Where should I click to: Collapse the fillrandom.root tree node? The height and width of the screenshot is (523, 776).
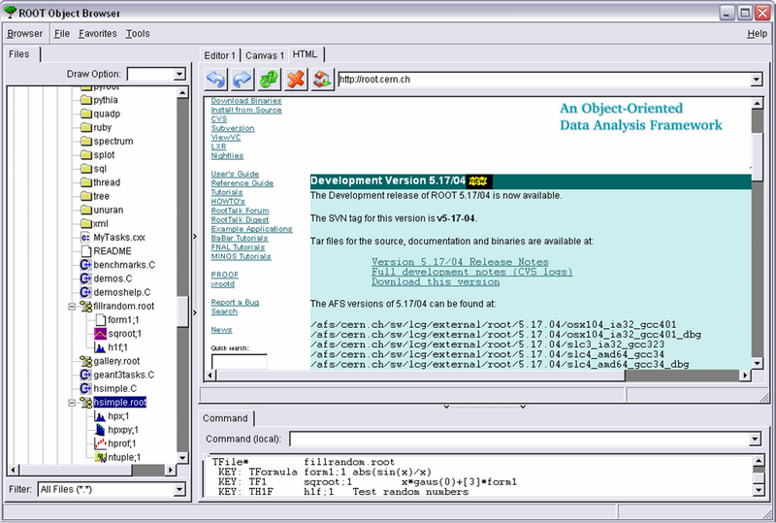(x=72, y=306)
